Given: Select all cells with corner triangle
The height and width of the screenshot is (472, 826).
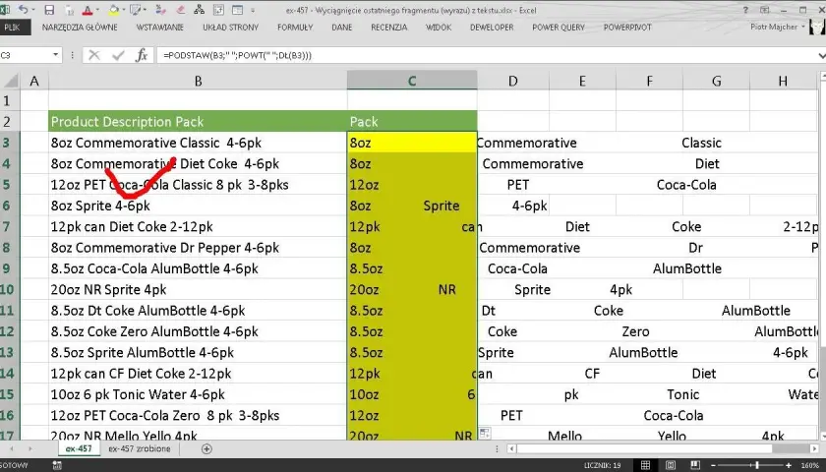Looking at the screenshot, I should click(11, 81).
